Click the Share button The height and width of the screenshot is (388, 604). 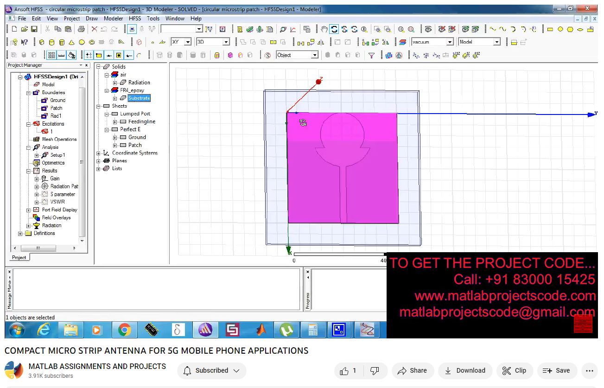[413, 371]
